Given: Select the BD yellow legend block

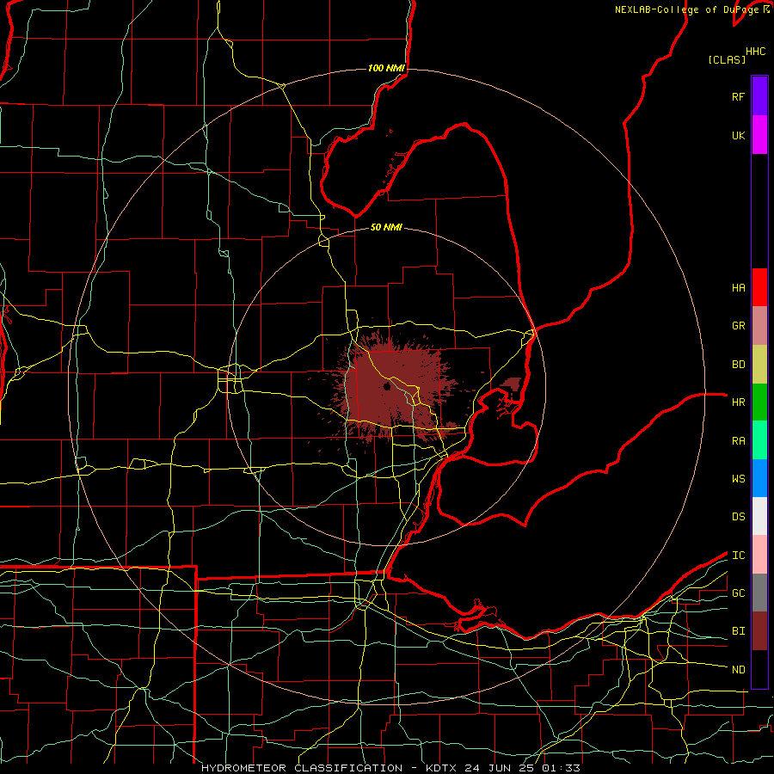Looking at the screenshot, I should pos(759,365).
